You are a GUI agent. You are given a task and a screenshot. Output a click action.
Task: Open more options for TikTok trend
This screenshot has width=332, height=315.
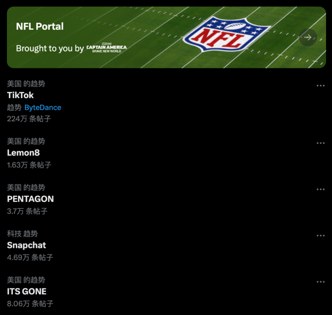321,86
